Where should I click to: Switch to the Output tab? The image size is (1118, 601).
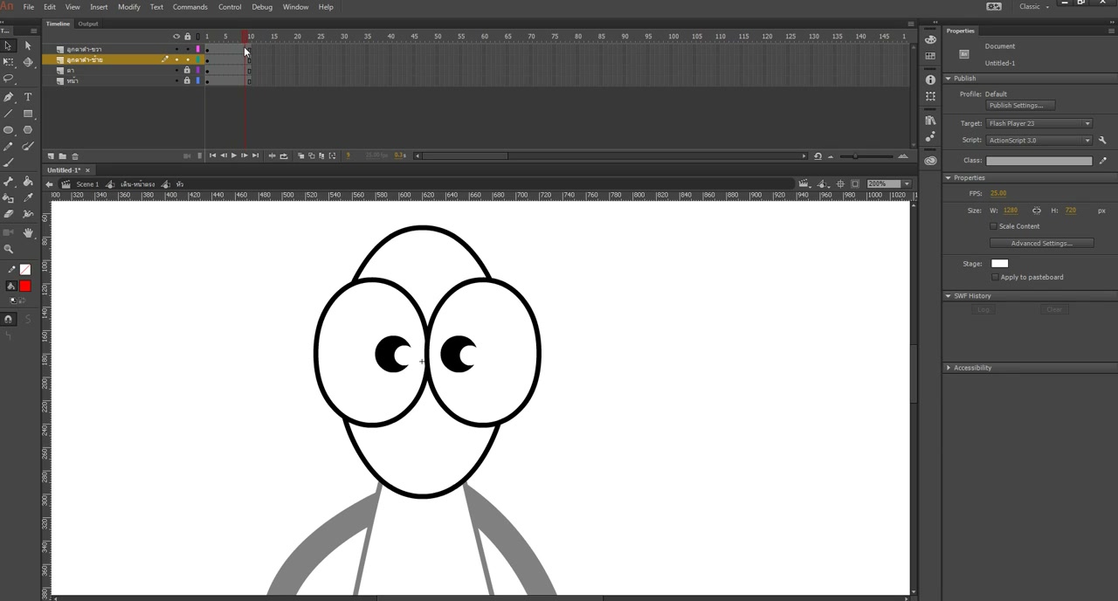(88, 24)
